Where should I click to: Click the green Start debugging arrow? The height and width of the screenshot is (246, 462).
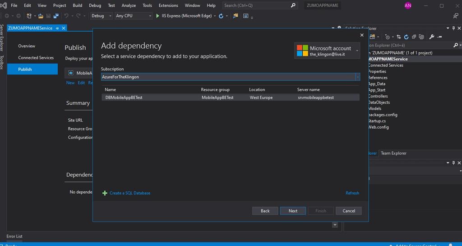(157, 16)
